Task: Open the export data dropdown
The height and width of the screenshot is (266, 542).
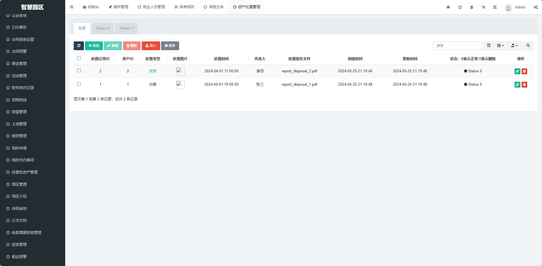Action: 514,46
